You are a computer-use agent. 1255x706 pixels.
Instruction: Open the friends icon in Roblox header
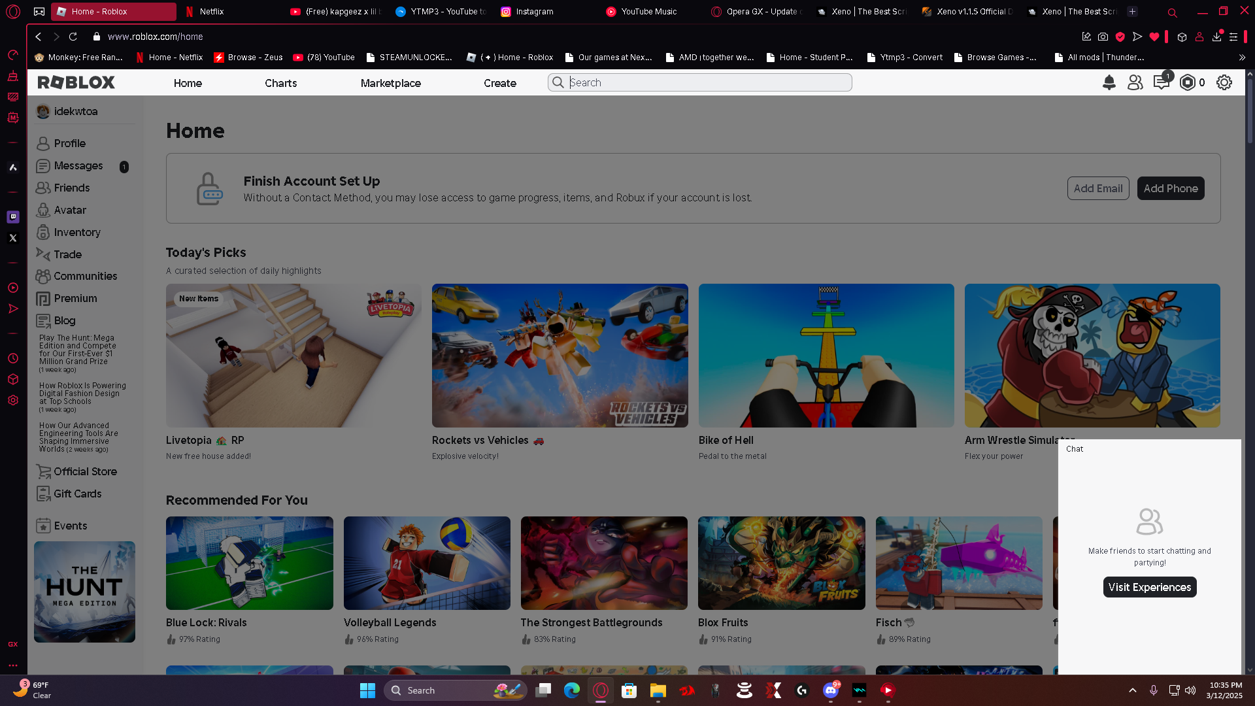point(1135,82)
